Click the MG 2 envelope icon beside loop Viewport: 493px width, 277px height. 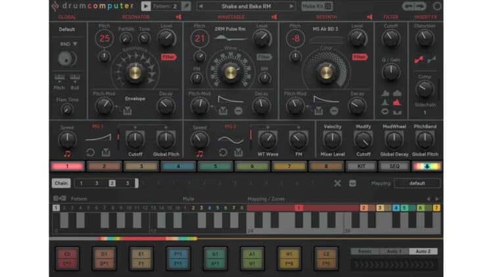pyautogui.click(x=239, y=153)
